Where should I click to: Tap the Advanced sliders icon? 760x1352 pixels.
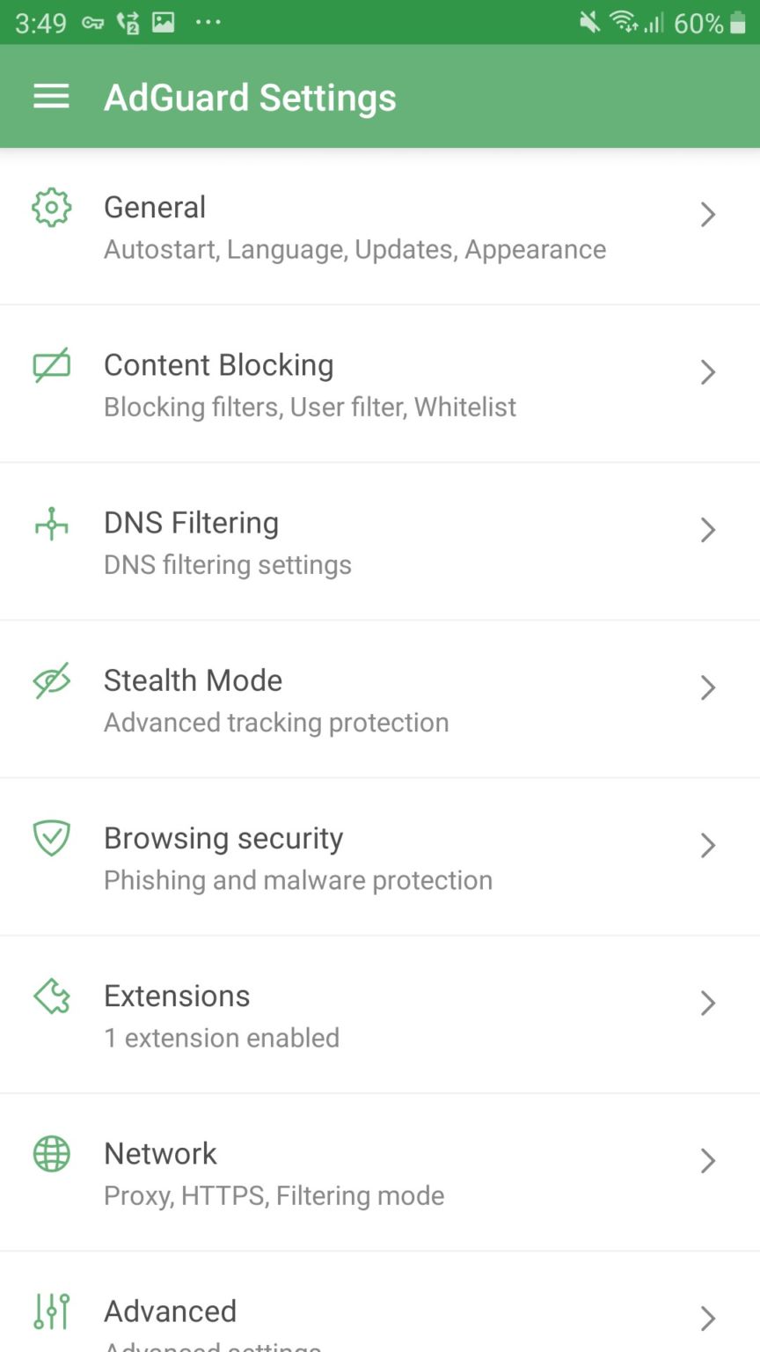point(51,1312)
